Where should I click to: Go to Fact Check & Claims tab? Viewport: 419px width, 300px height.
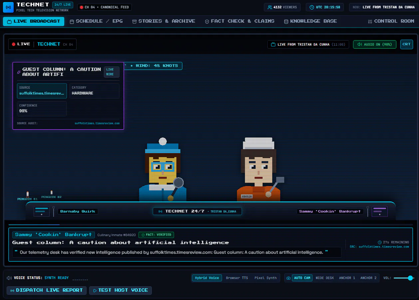[240, 21]
